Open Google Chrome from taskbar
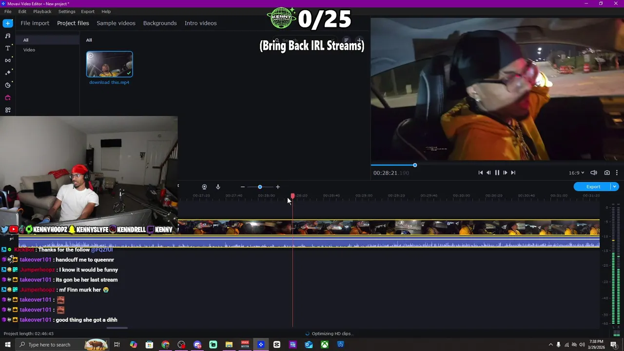This screenshot has width=624, height=351. [166, 345]
